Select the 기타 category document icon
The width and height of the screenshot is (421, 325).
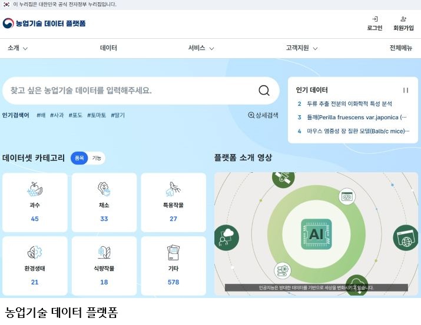[173, 253]
